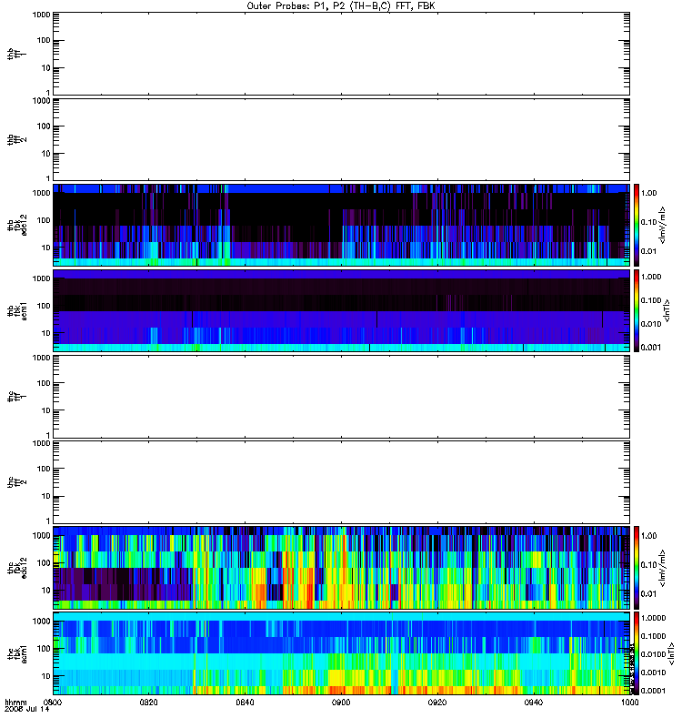The width and height of the screenshot is (682, 728).
Task: Click the "1000" time axis end label
Action: pos(629,702)
